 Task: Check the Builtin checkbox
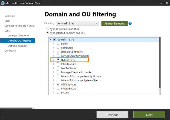click(58, 43)
